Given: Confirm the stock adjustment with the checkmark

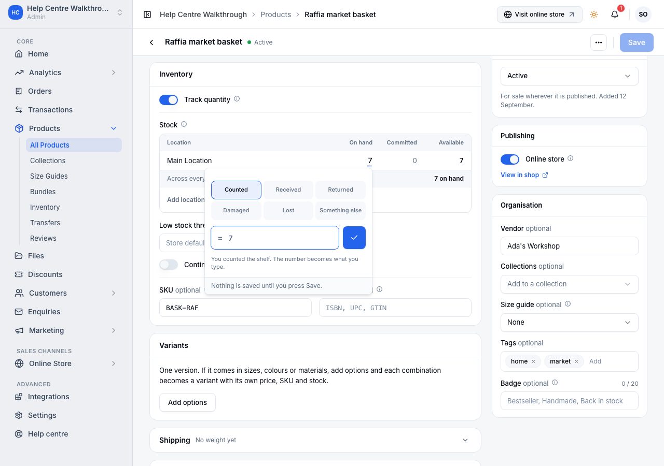Looking at the screenshot, I should 354,238.
